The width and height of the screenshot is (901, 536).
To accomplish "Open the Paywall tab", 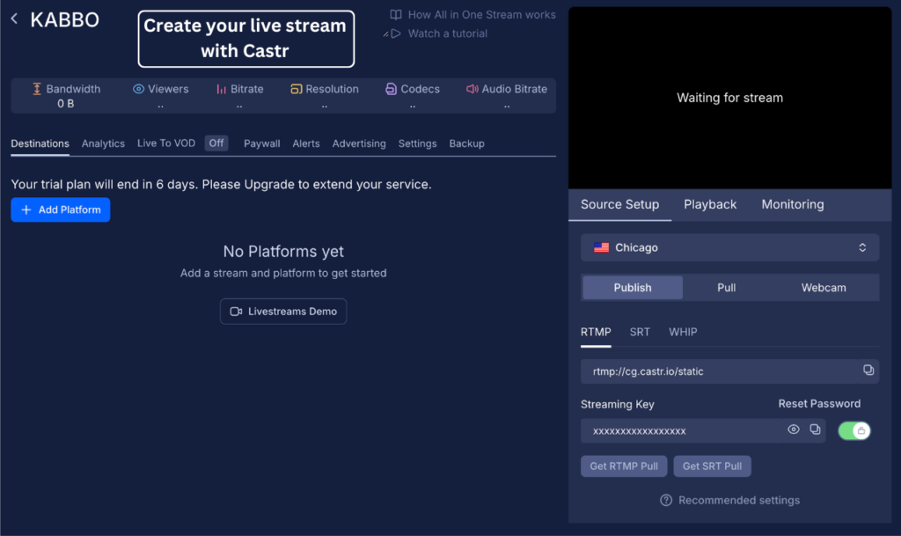I will coord(262,143).
